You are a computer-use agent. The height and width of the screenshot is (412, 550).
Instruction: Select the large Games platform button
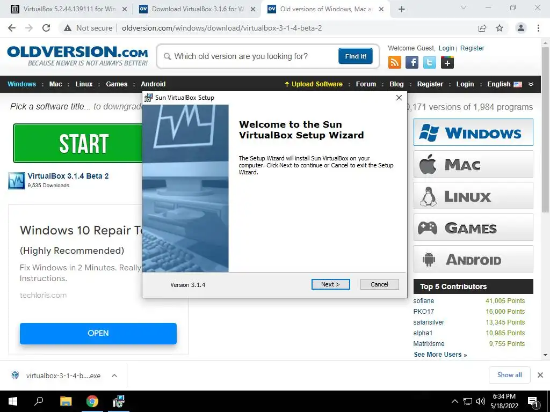tap(473, 227)
